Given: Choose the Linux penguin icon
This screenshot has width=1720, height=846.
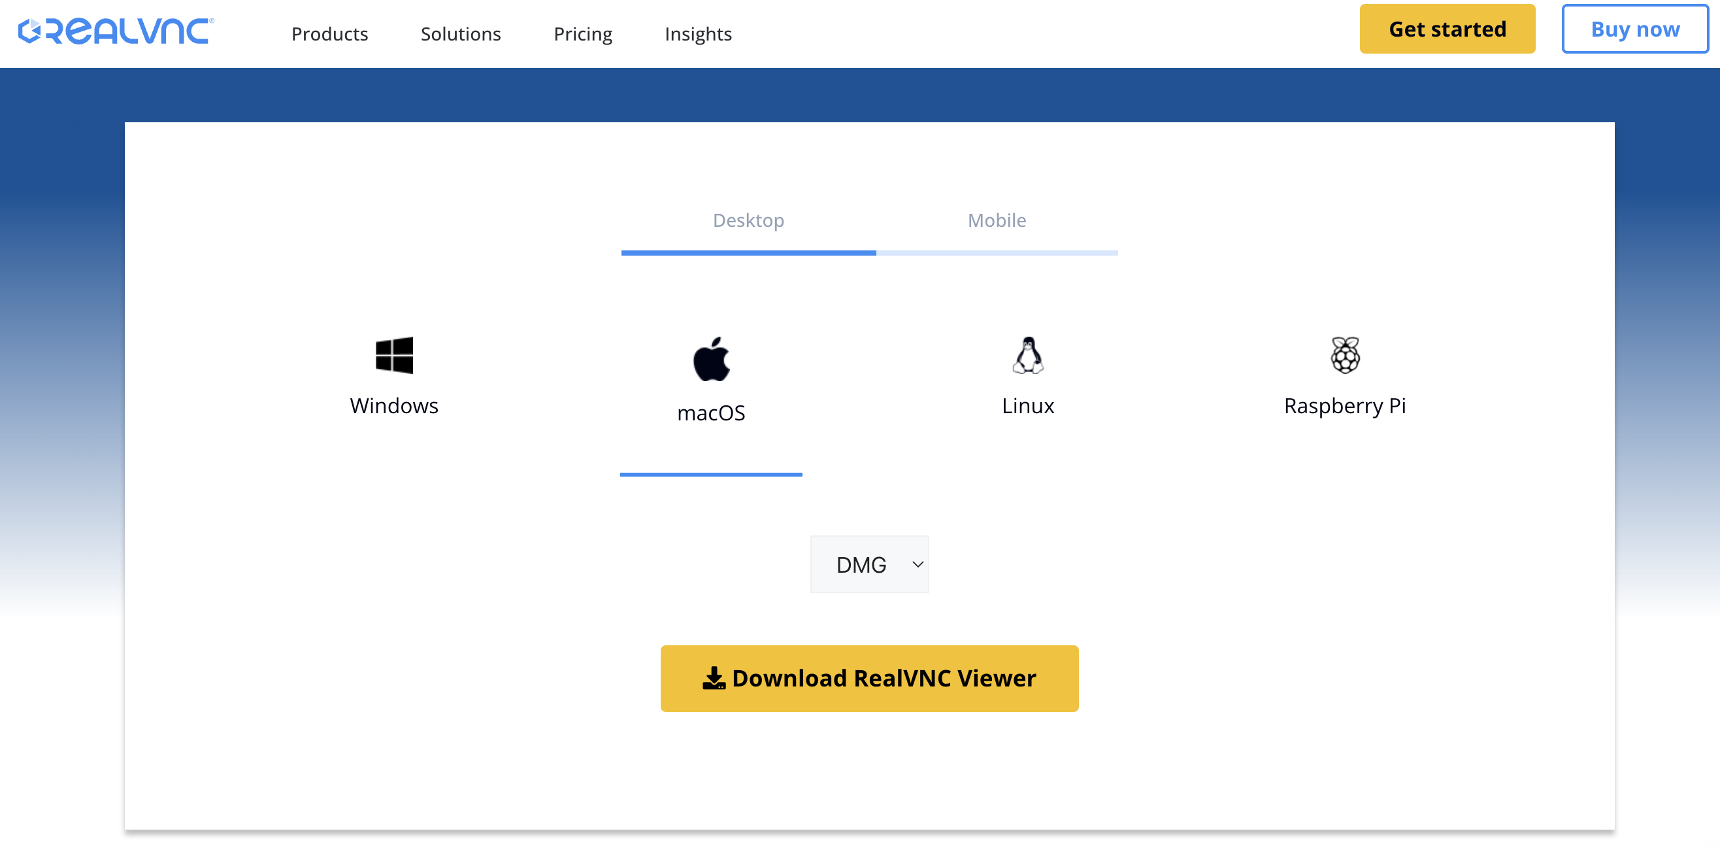Looking at the screenshot, I should [1027, 355].
